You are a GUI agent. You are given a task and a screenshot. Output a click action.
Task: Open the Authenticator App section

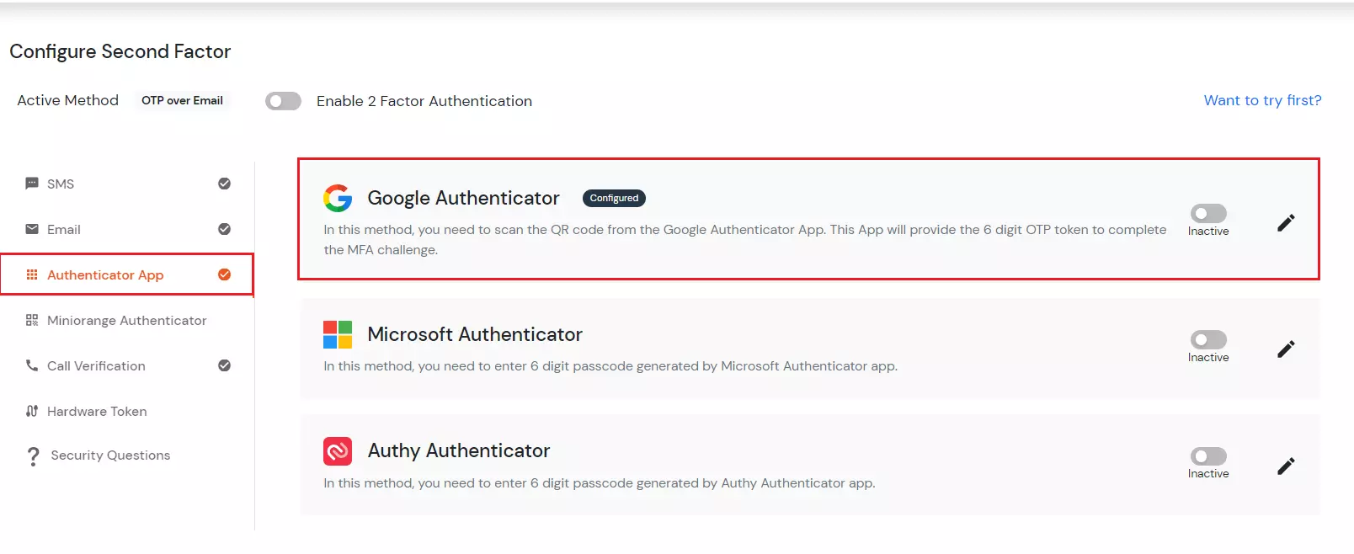click(106, 274)
